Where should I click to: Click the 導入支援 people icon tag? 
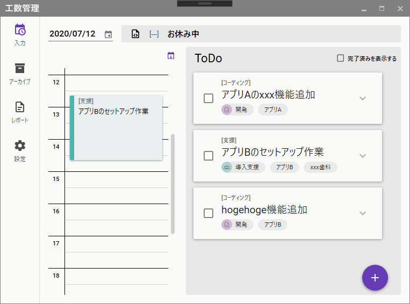(227, 167)
